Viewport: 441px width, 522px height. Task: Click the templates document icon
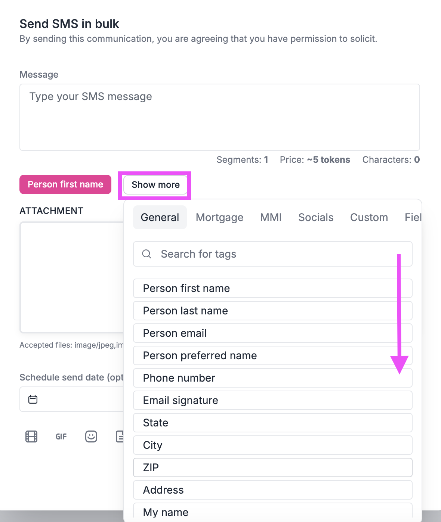(x=120, y=436)
